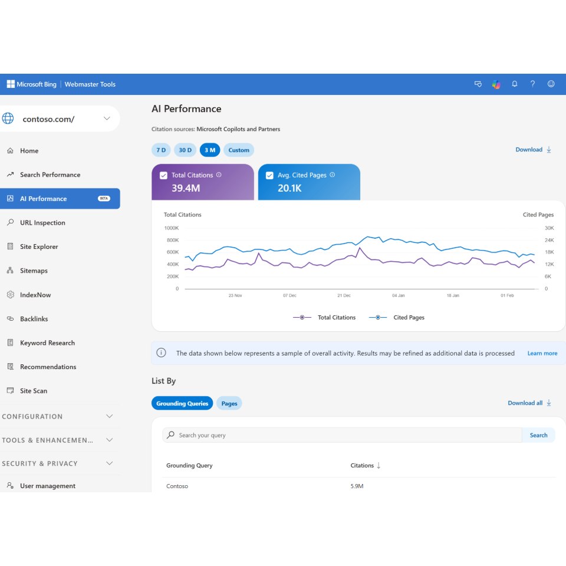Click the 21 Dec date label on chart
Screen dimensions: 566x566
pyautogui.click(x=344, y=295)
